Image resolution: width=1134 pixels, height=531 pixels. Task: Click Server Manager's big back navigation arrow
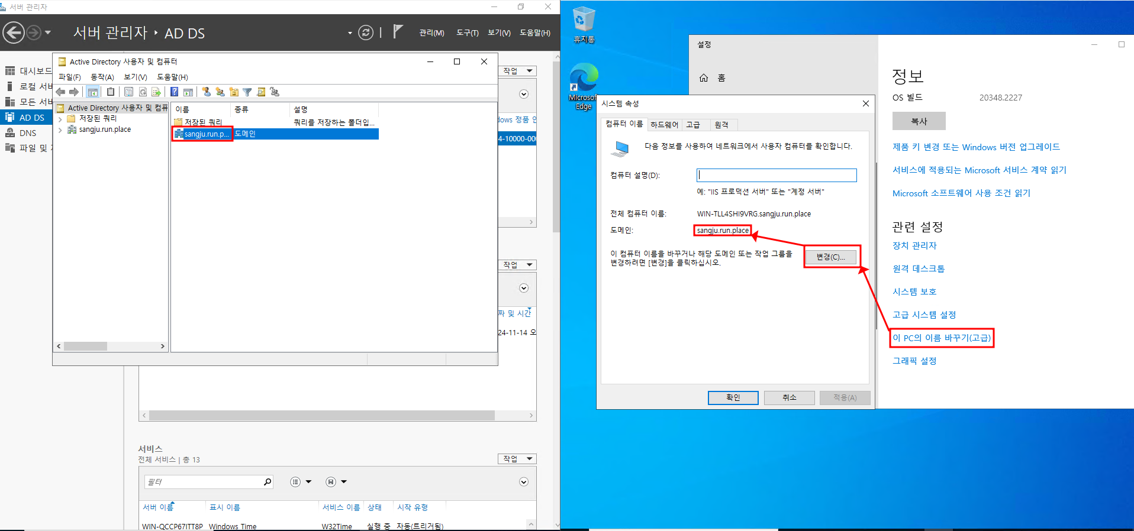14,33
